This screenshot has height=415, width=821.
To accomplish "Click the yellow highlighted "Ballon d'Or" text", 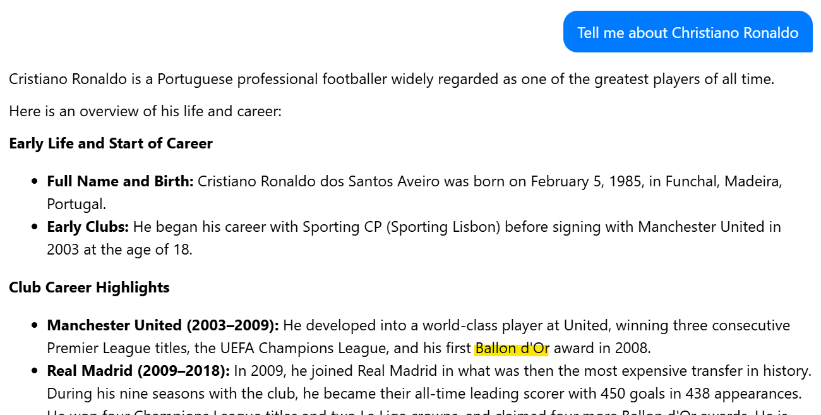I will click(512, 348).
